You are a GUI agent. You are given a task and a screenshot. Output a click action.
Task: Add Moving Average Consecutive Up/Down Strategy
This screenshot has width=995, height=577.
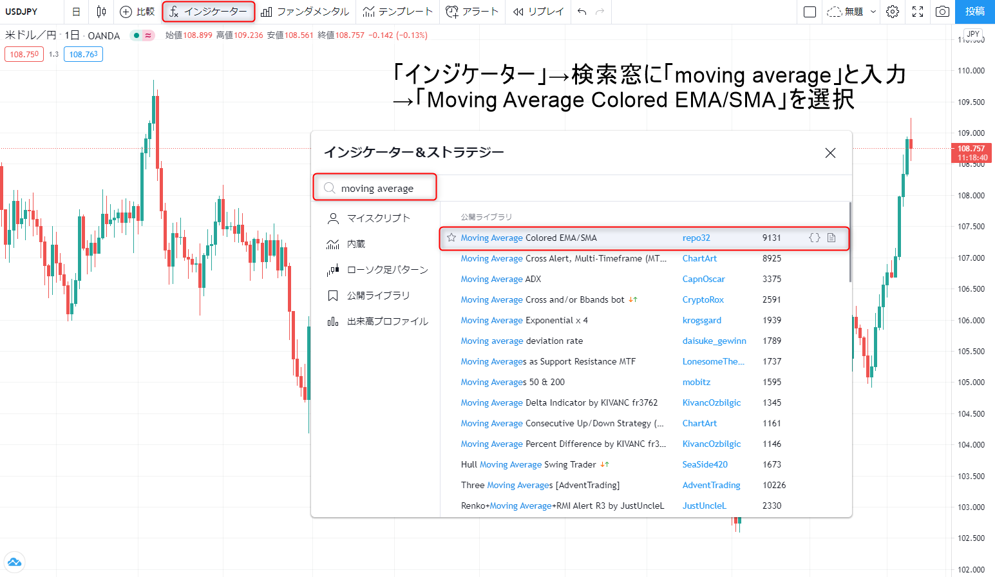(562, 423)
